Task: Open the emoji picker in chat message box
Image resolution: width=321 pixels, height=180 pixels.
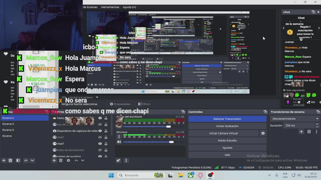Action: 299,102
